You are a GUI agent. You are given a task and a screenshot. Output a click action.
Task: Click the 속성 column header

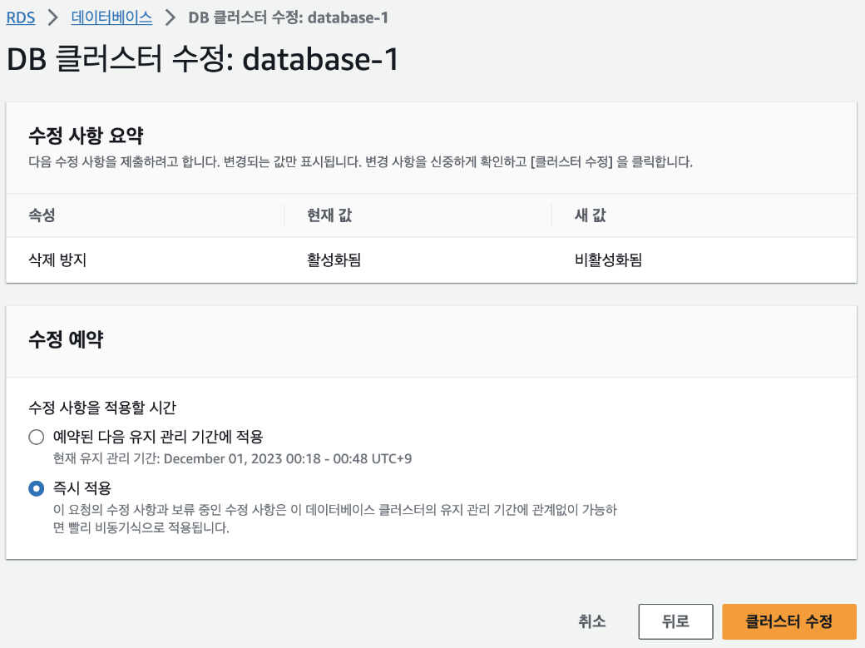click(x=42, y=215)
